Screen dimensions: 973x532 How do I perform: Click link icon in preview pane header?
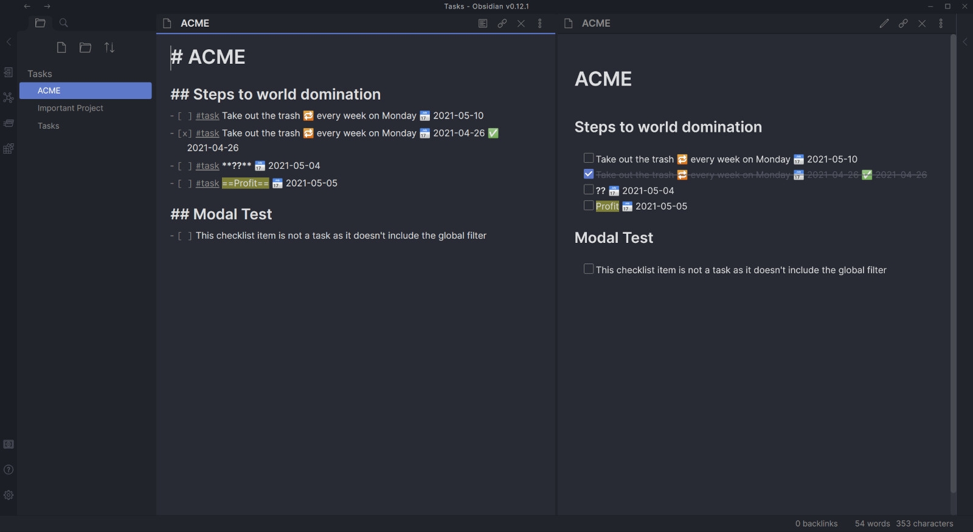click(904, 23)
